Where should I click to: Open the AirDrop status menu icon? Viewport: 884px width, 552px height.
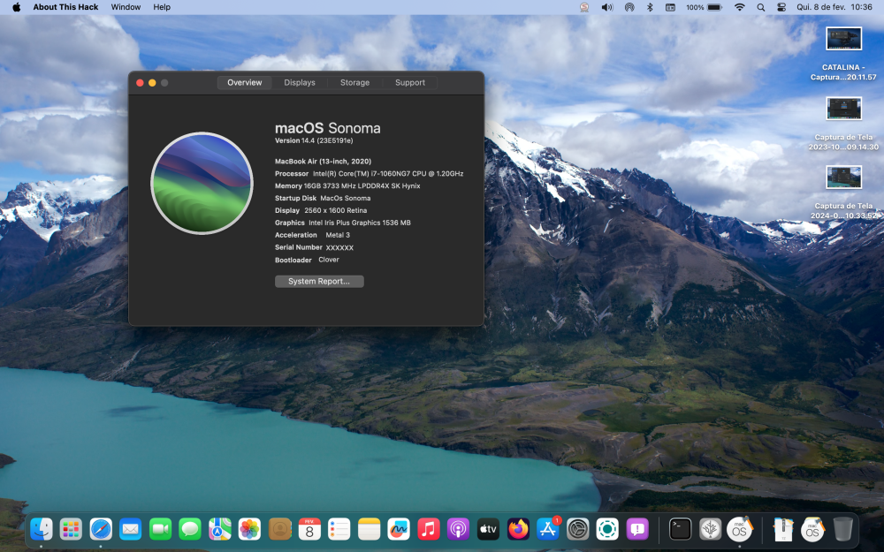pyautogui.click(x=629, y=7)
